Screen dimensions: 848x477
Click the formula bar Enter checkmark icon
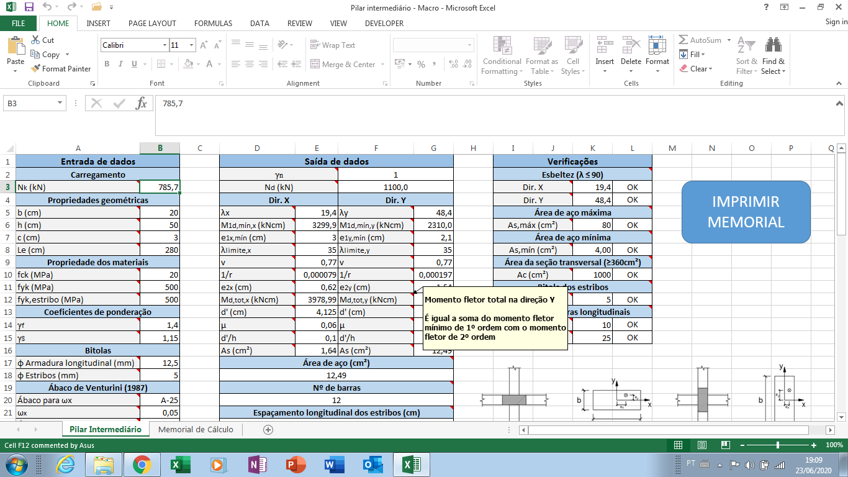[119, 104]
